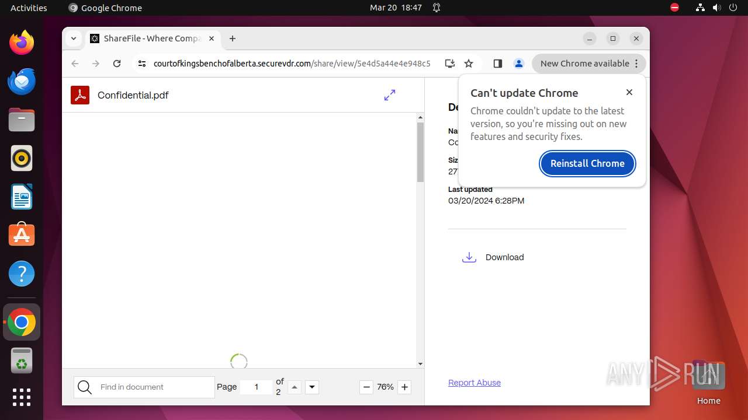748x420 pixels.
Task: Close the ShareFile tab
Action: (212, 38)
